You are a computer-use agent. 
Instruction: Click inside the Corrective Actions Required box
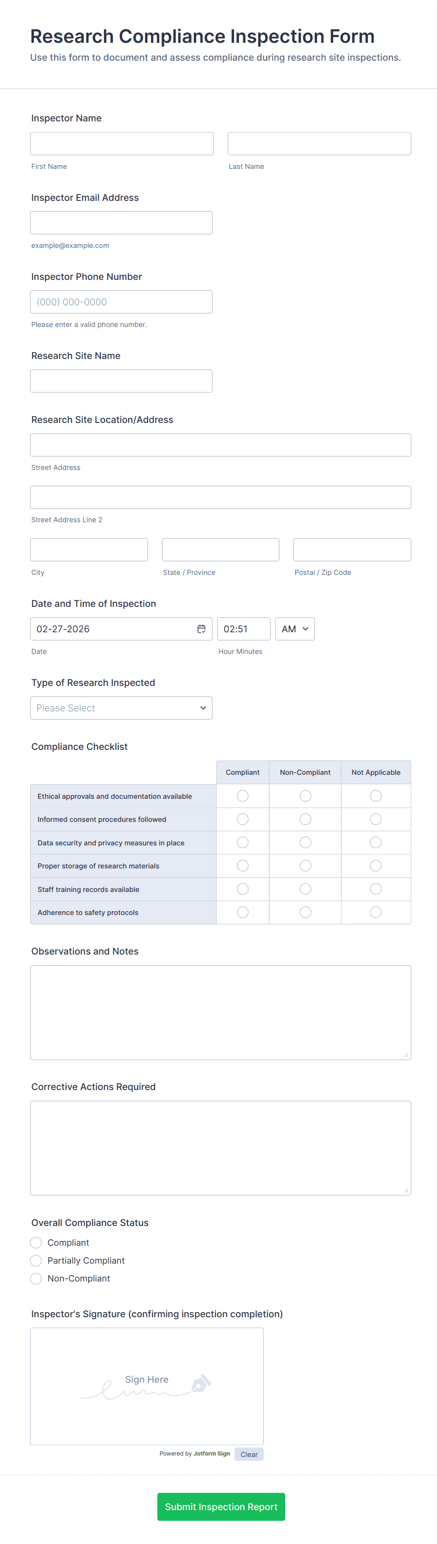(x=220, y=1148)
